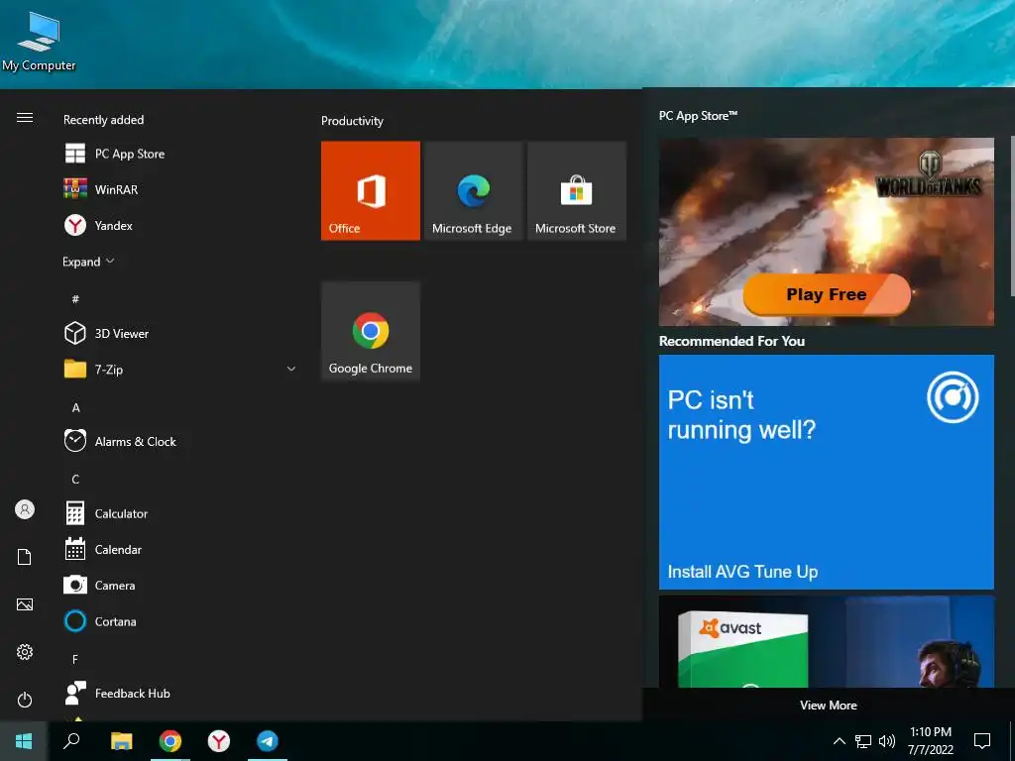Launch the Camera app
Viewport: 1015px width, 761px height.
(x=180, y=585)
